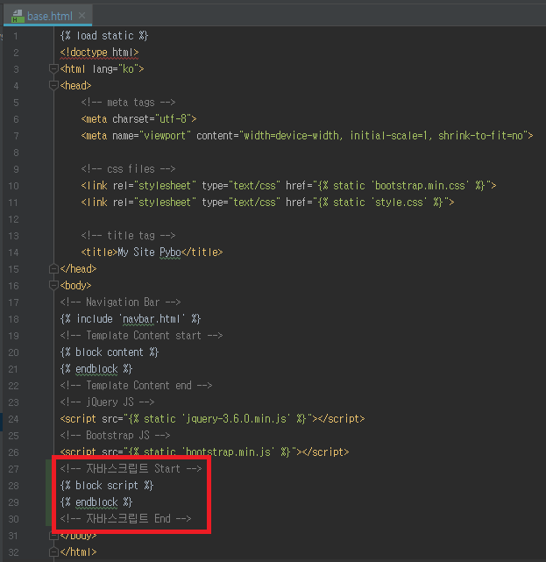The width and height of the screenshot is (546, 562).
Task: Click the endblock tag on line 21
Action: (x=96, y=369)
